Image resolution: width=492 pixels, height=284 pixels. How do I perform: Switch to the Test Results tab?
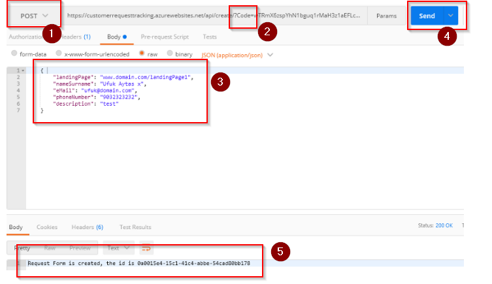click(x=135, y=227)
